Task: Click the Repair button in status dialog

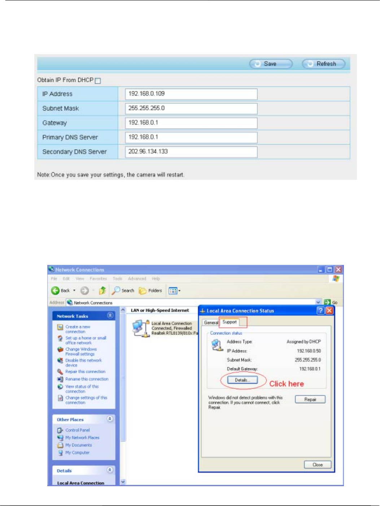Action: pyautogui.click(x=310, y=399)
